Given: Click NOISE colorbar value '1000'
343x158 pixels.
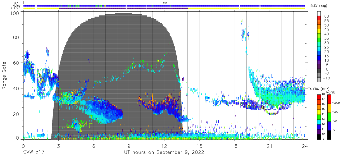Looking at the screenshot, I should (x=335, y=112).
